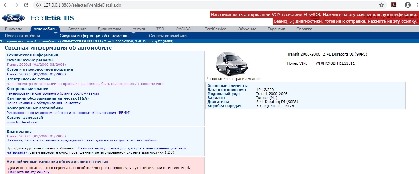Click manufacture date 19.12.2001

(x=266, y=90)
